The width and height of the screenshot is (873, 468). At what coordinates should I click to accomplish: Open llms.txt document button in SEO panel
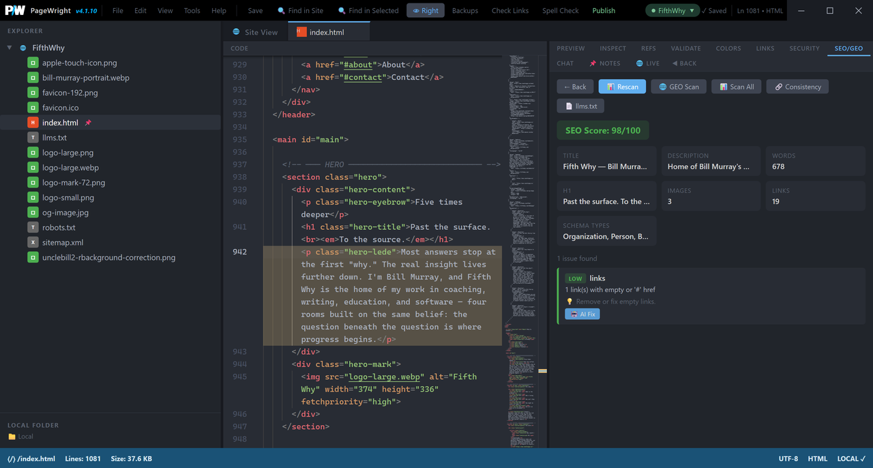click(580, 106)
